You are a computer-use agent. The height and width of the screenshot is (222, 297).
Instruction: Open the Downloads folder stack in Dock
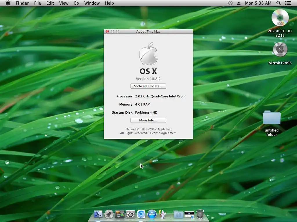click(x=178, y=214)
